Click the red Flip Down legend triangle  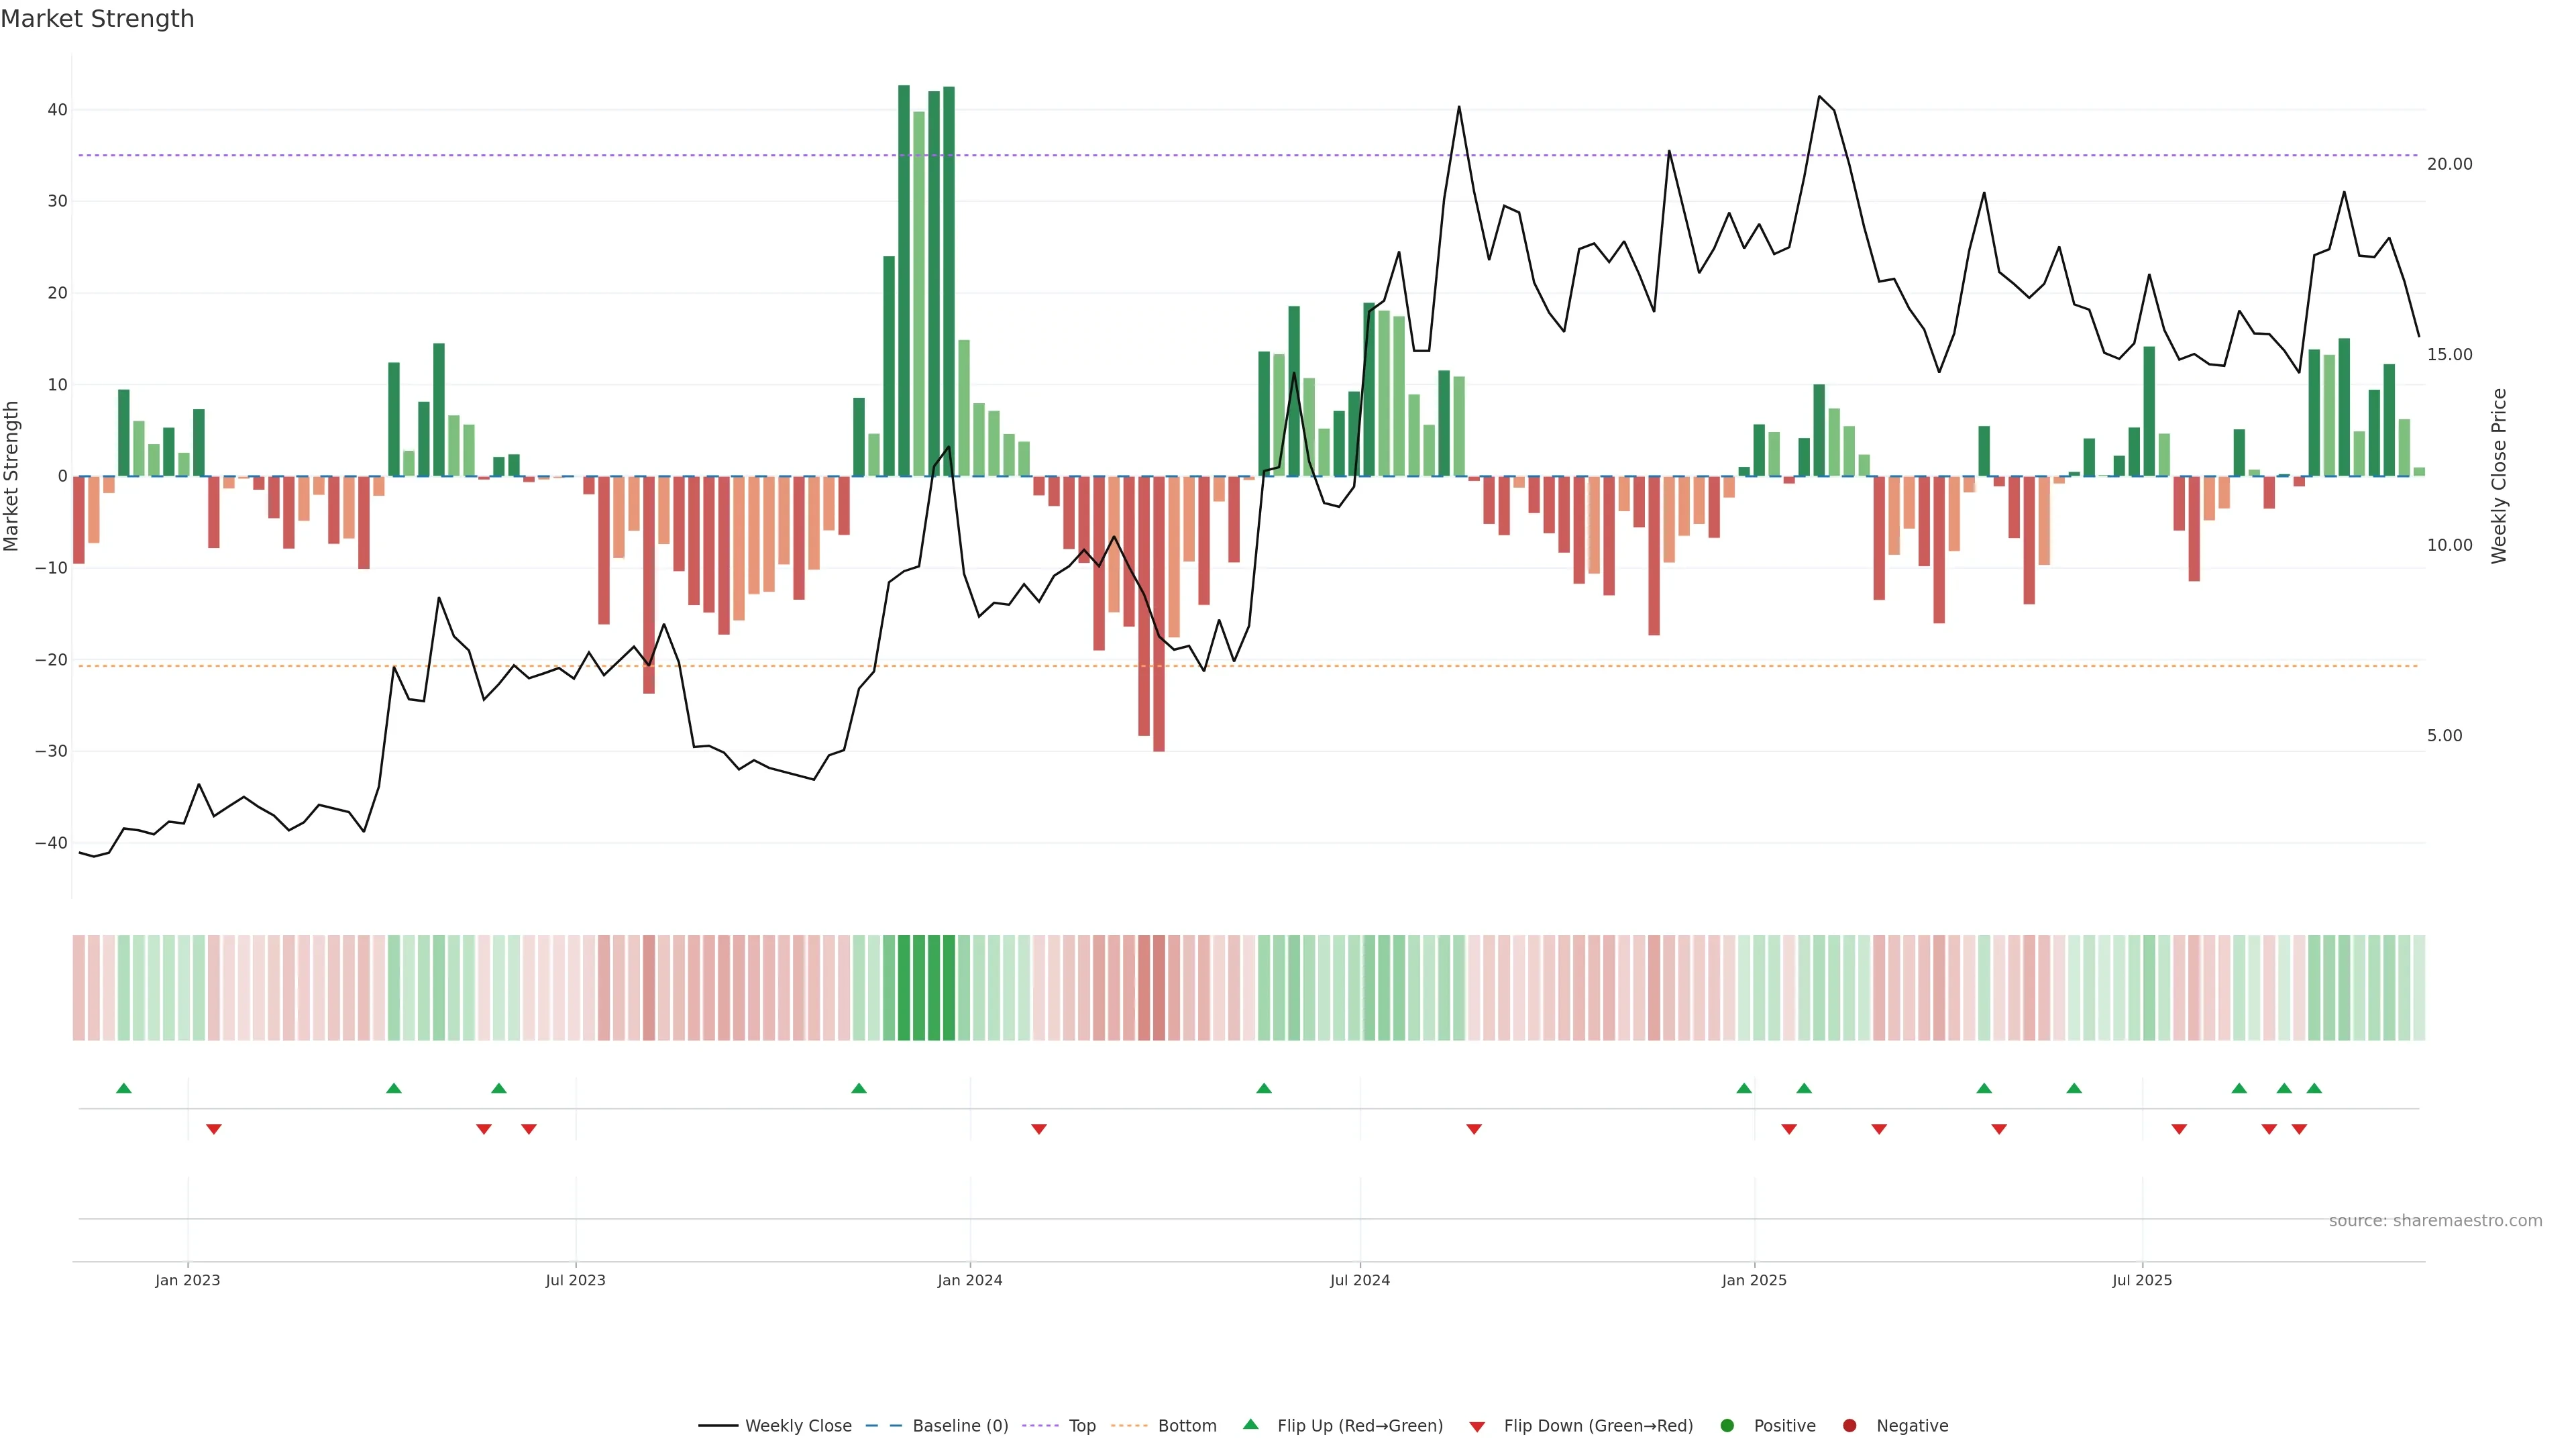(x=1477, y=1426)
